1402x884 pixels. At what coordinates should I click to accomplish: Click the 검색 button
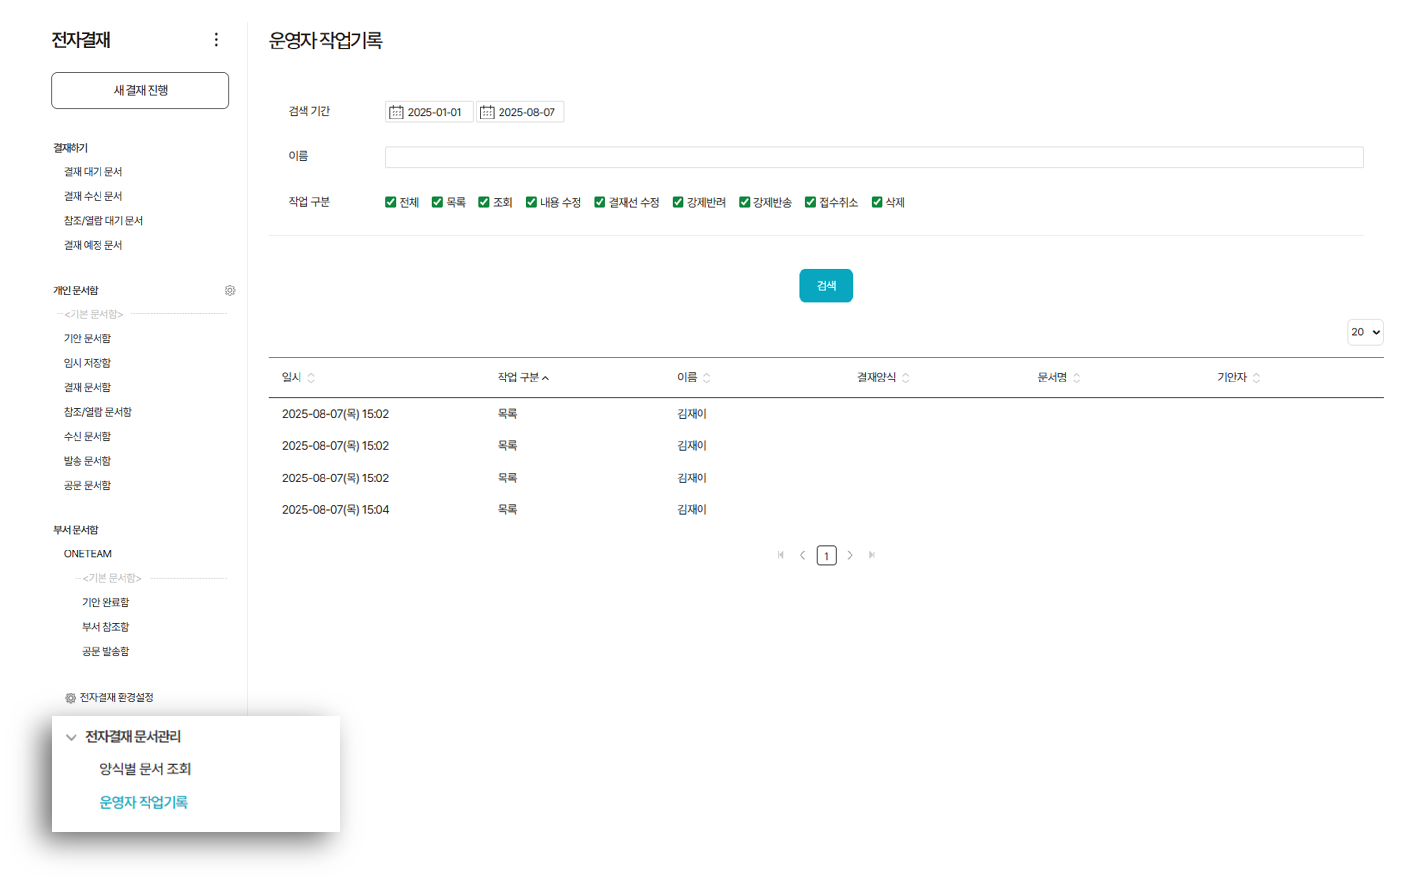[825, 286]
